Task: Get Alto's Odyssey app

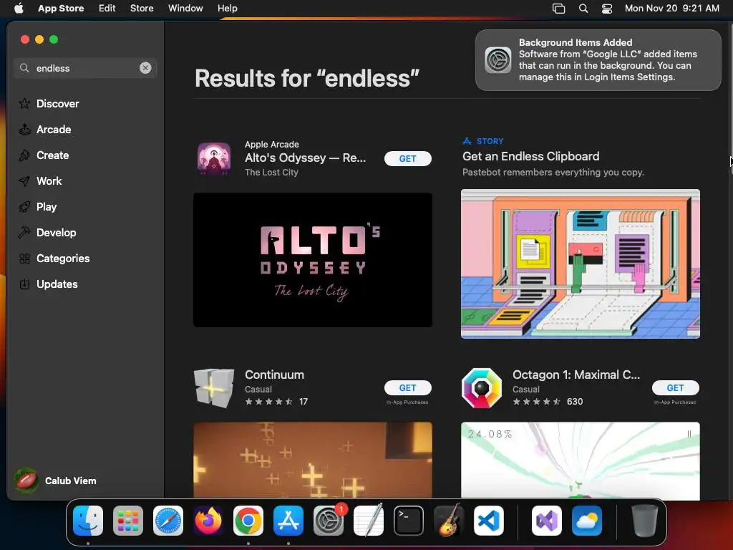Action: pyautogui.click(x=407, y=158)
